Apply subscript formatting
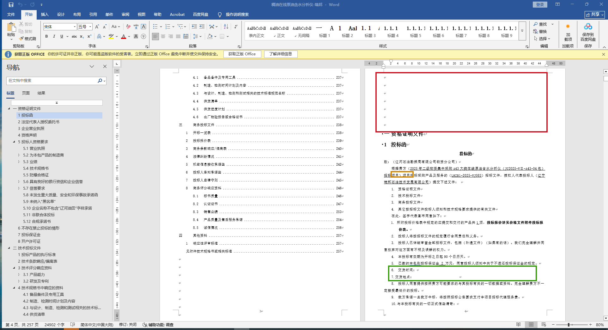 tap(82, 36)
